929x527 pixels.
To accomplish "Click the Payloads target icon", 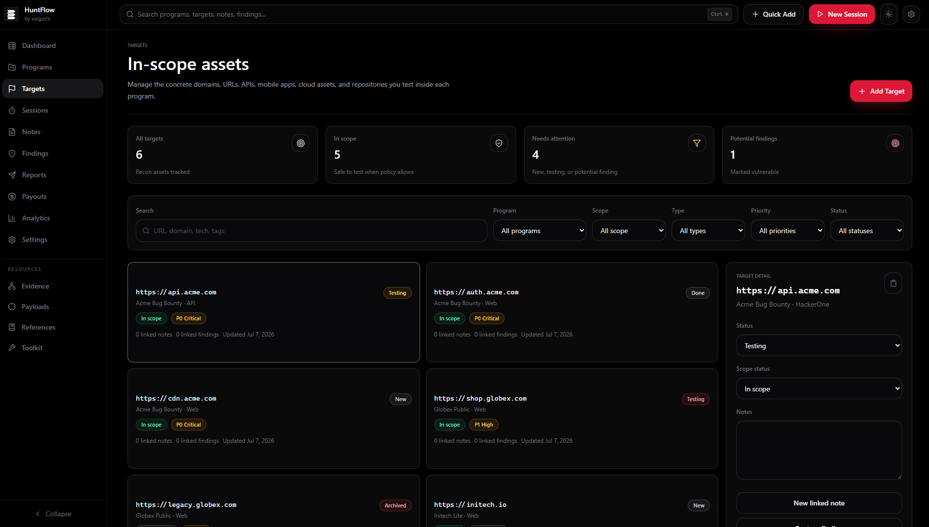I will point(12,307).
